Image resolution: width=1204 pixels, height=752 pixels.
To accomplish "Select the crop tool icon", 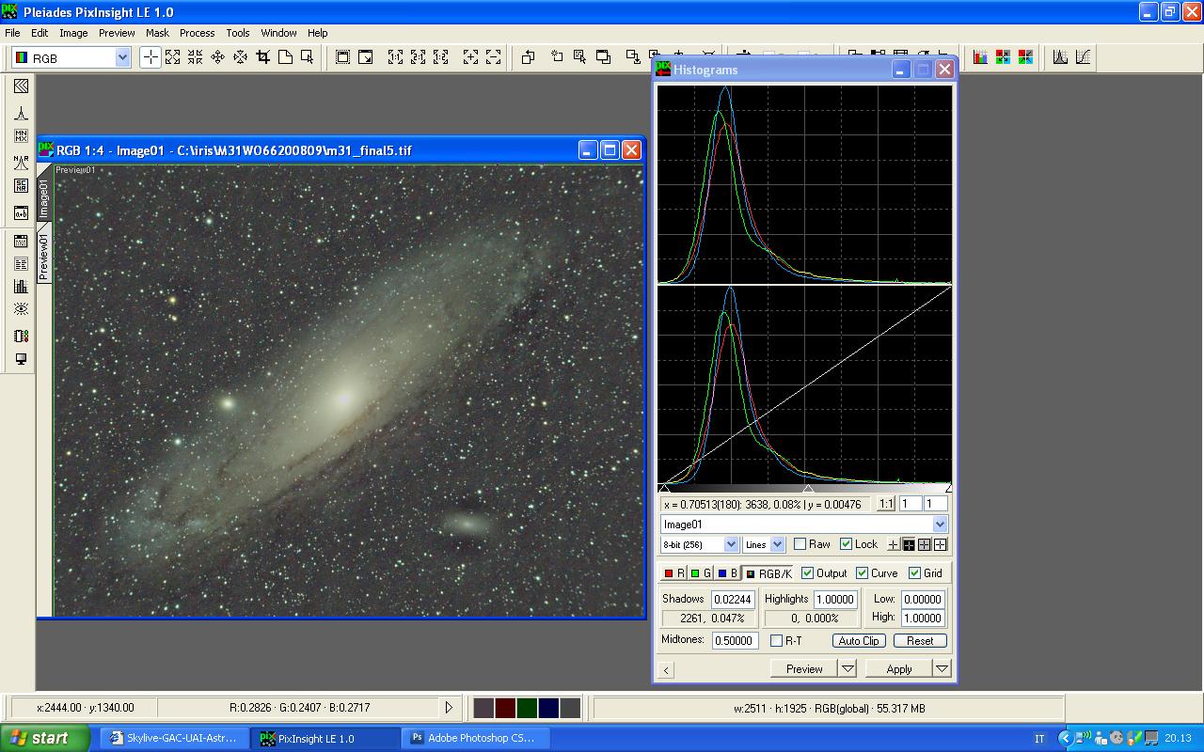I will coord(263,57).
